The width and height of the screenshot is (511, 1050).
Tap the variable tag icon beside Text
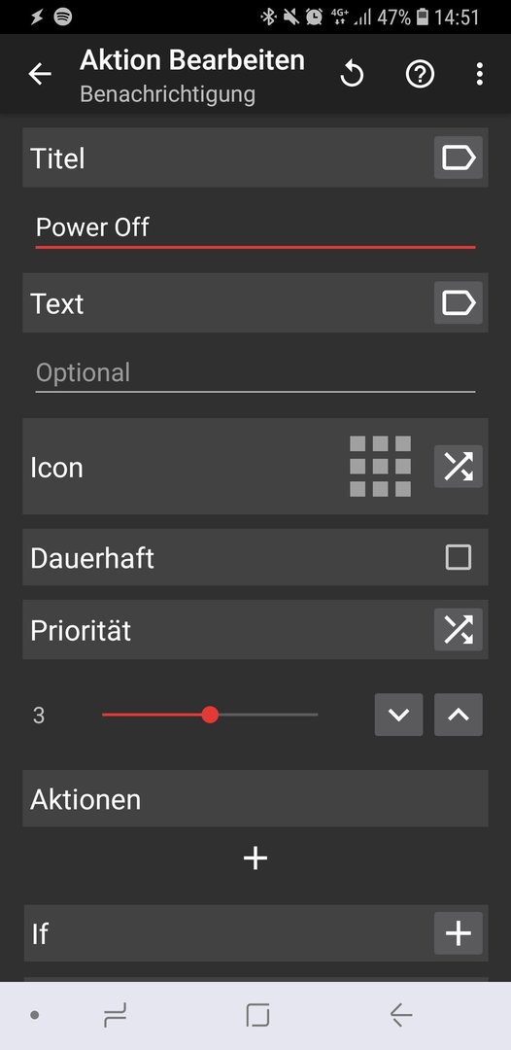tap(459, 302)
